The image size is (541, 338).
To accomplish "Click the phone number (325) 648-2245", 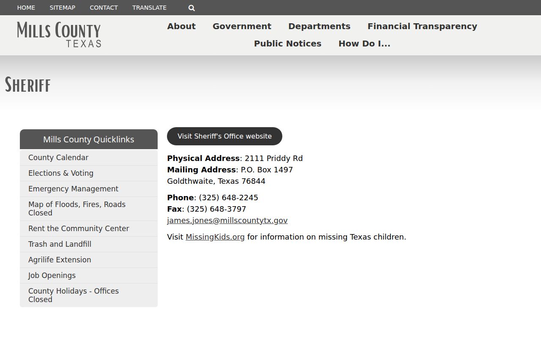I will pos(229,197).
